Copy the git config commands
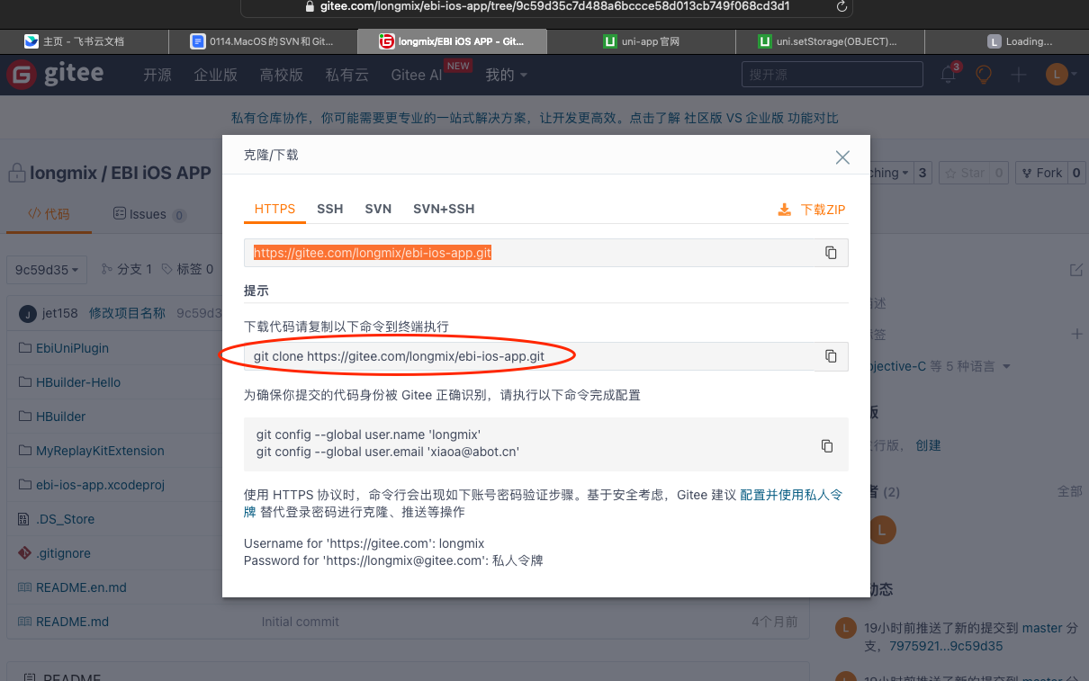This screenshot has width=1089, height=681. point(827,446)
